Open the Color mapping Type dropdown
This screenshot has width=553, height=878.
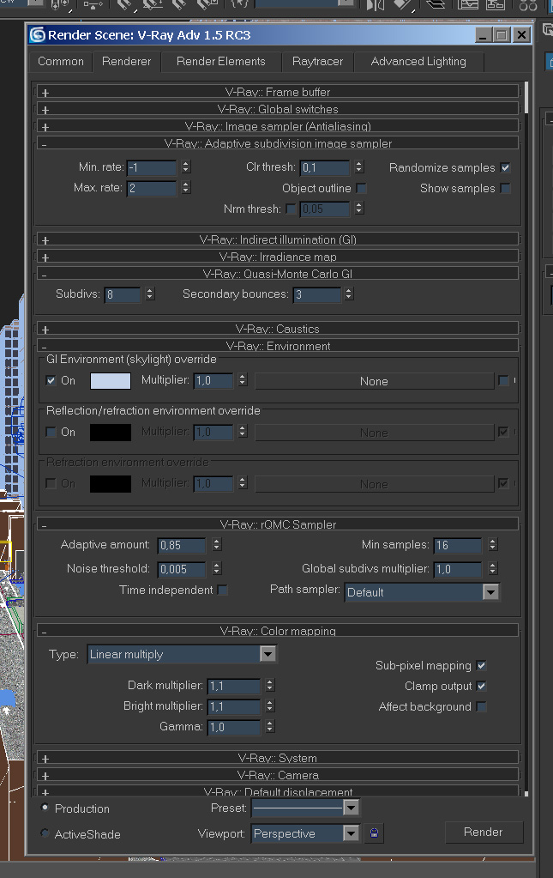point(182,654)
